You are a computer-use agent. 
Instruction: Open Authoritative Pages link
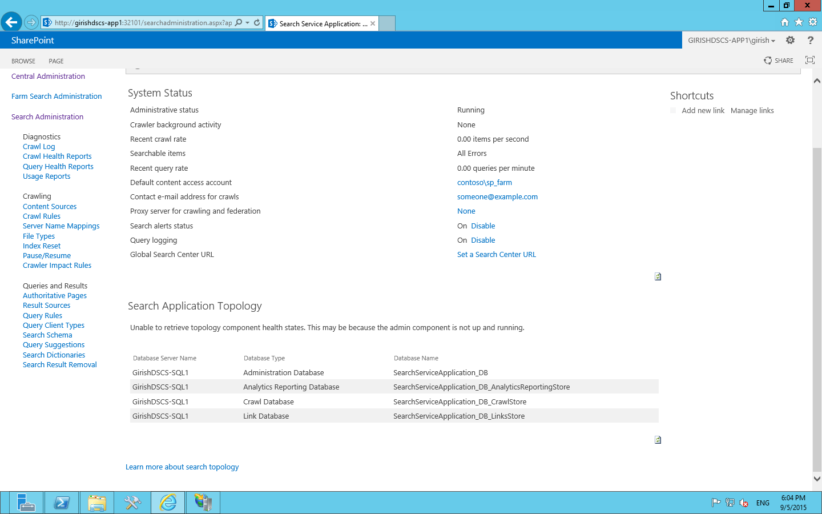tap(55, 295)
